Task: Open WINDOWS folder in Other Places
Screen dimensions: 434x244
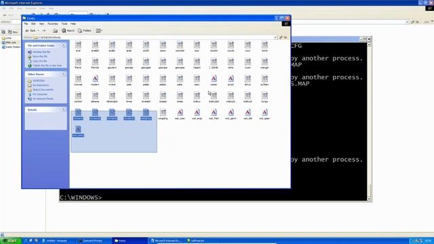Action: click(39, 81)
